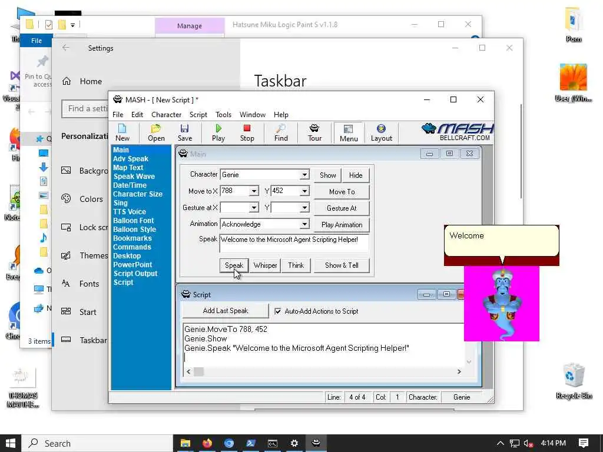
Task: Select TTS Voice in the sidebar
Action: click(129, 212)
